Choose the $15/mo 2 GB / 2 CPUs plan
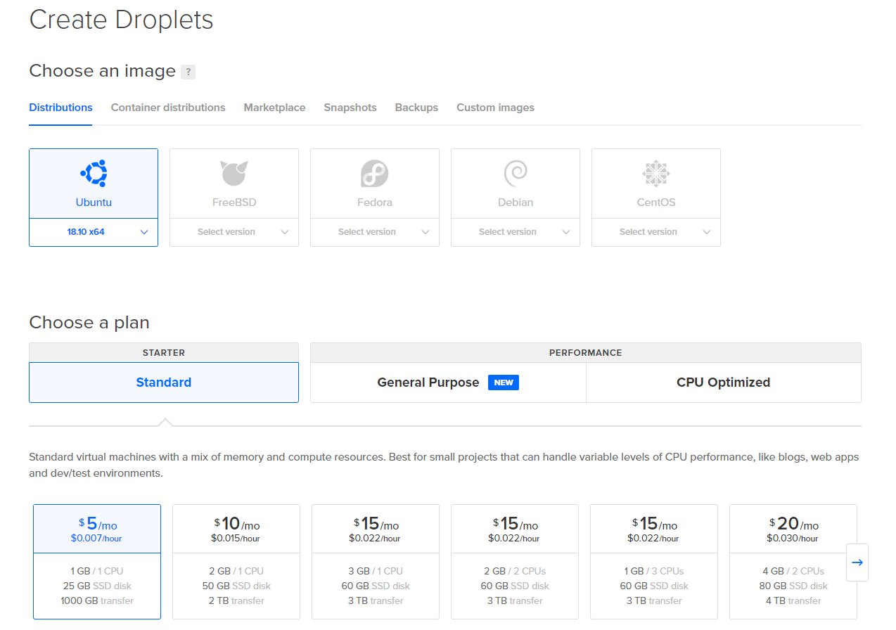 (515, 562)
